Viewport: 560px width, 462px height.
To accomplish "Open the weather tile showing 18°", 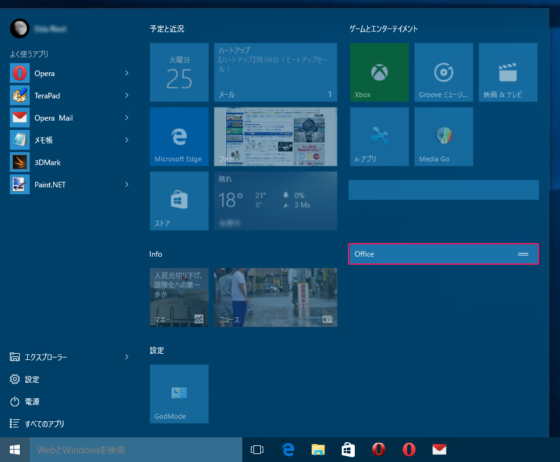I will 276,201.
